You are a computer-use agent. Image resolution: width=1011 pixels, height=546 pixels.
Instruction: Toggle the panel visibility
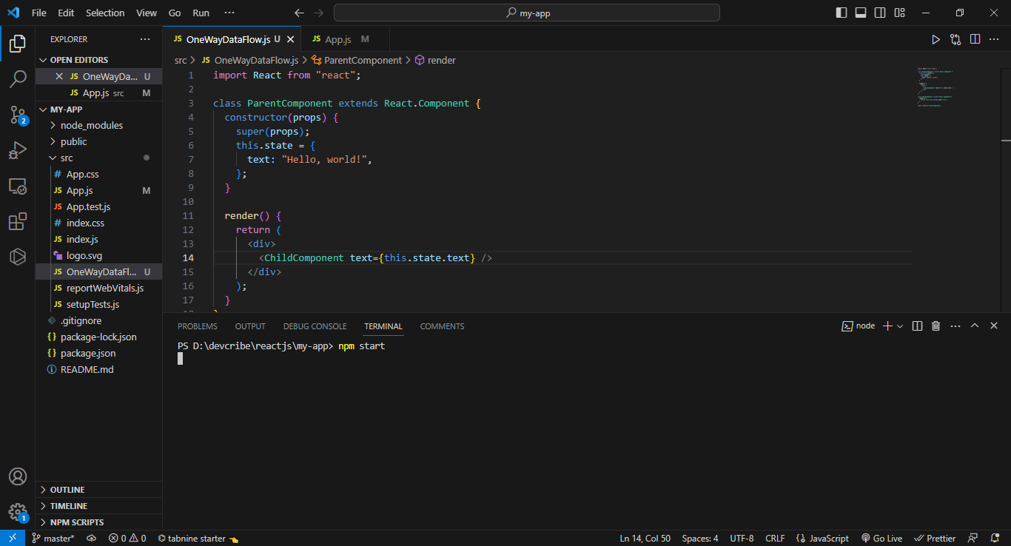coord(860,13)
